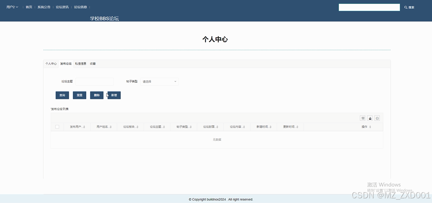Screen dimensions: 432x203
Task: Click the Copyright buildnox2024 footer text
Action: [221, 199]
